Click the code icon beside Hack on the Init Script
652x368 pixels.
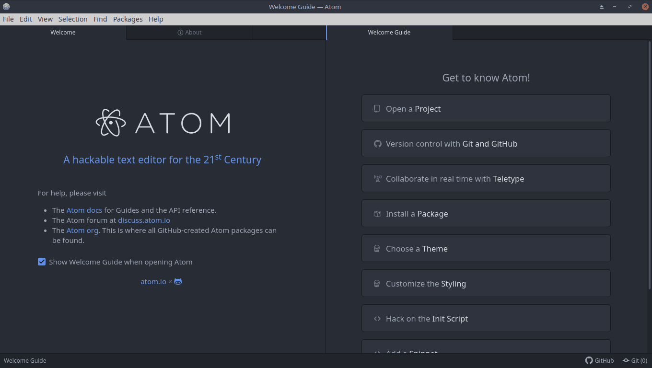coord(377,319)
